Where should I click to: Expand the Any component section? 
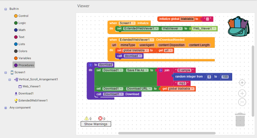click(6, 108)
